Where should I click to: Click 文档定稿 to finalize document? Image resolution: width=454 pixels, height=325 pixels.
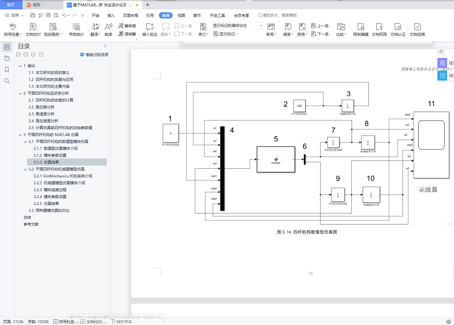pos(417,30)
